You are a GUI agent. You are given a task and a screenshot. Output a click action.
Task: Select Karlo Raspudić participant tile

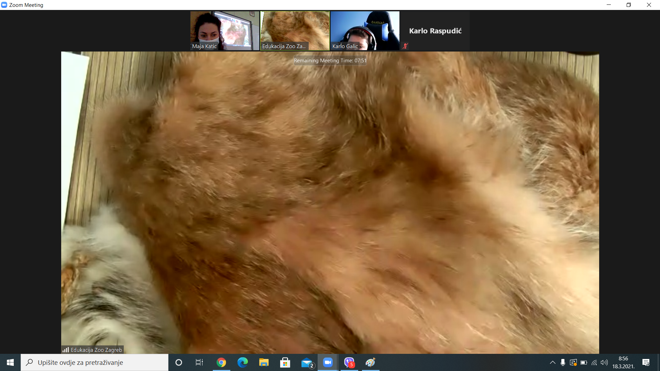[x=435, y=31]
